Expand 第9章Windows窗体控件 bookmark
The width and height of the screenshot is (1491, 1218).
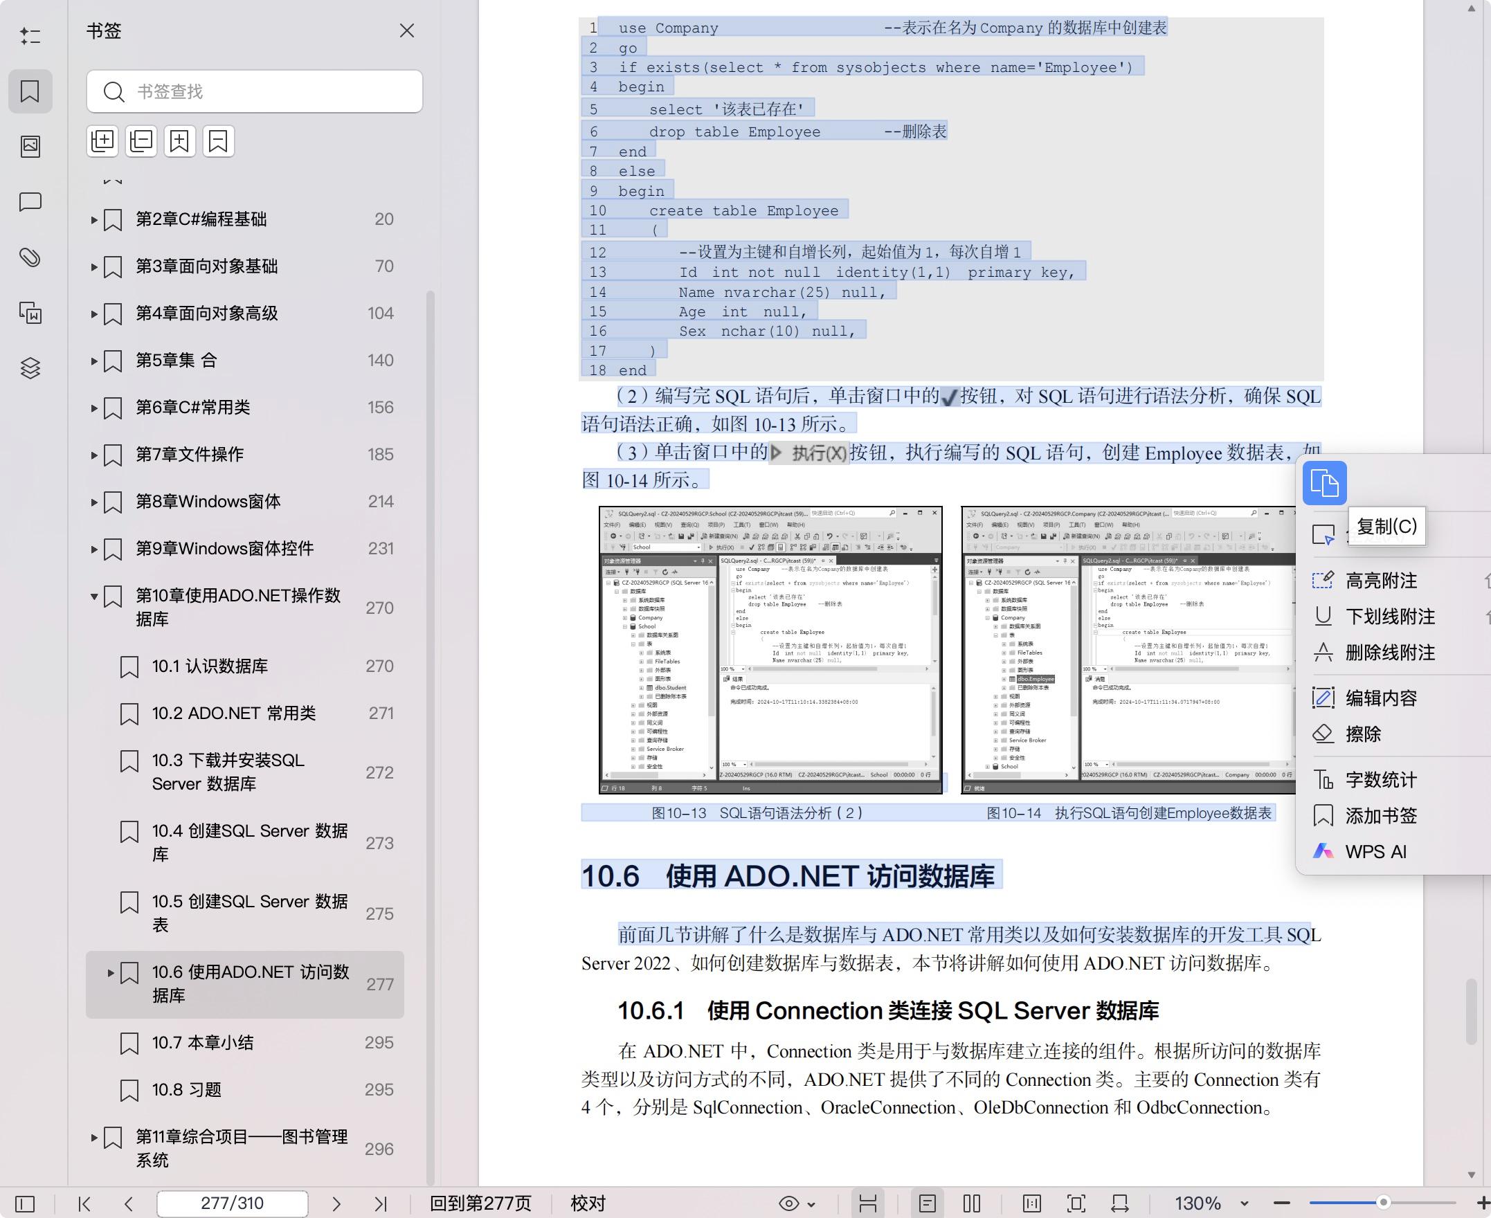pos(93,549)
